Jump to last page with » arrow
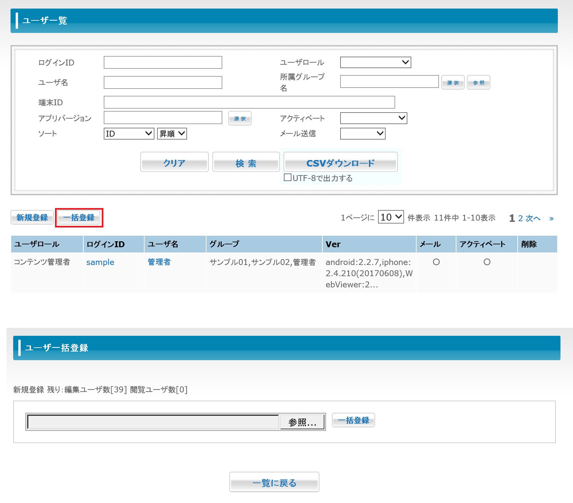 (551, 219)
